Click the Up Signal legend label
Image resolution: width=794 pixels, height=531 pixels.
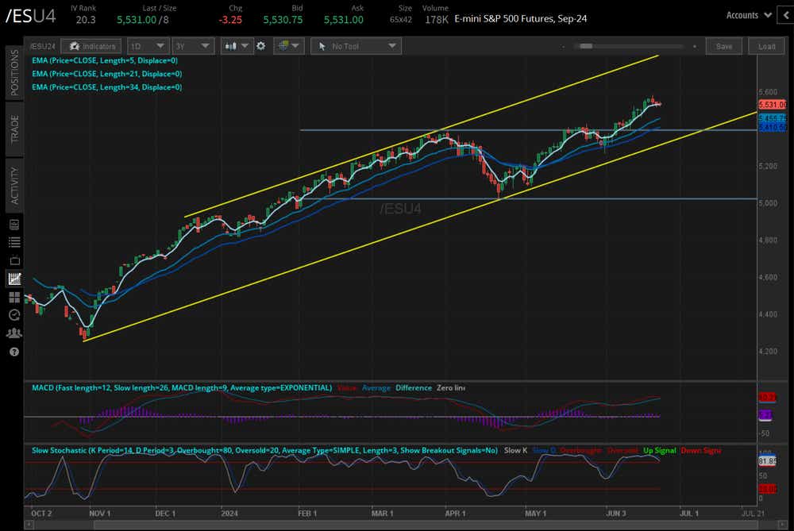click(659, 450)
